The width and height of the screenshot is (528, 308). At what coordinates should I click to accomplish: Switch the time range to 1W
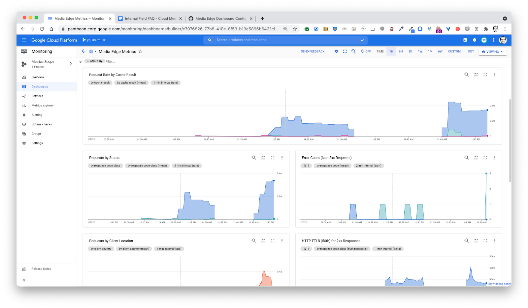coord(420,51)
